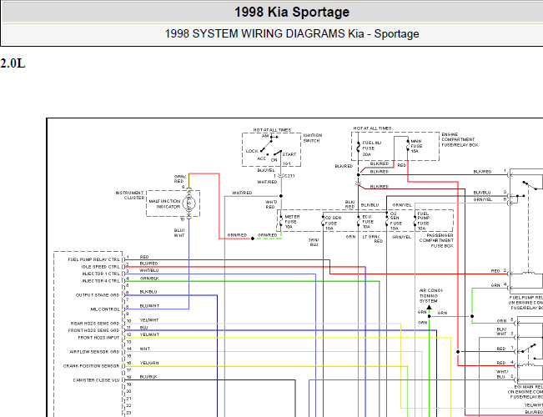The image size is (543, 417).
Task: Select the FUEL PUMP FUSE 10A label
Action: 423,221
